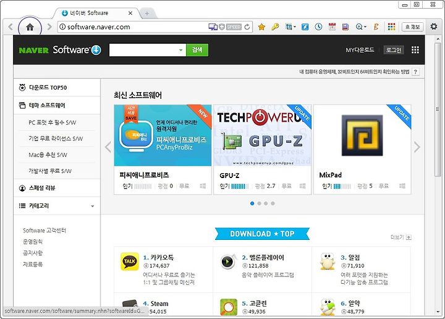The width and height of the screenshot is (445, 319).
Task: Open GPU-Z TechPowerUp banner thumbnail
Action: 262,135
